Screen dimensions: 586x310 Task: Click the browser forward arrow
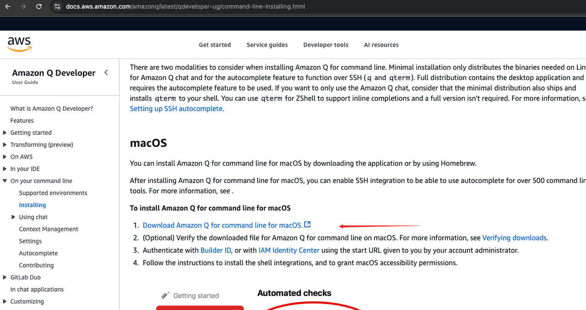click(23, 6)
